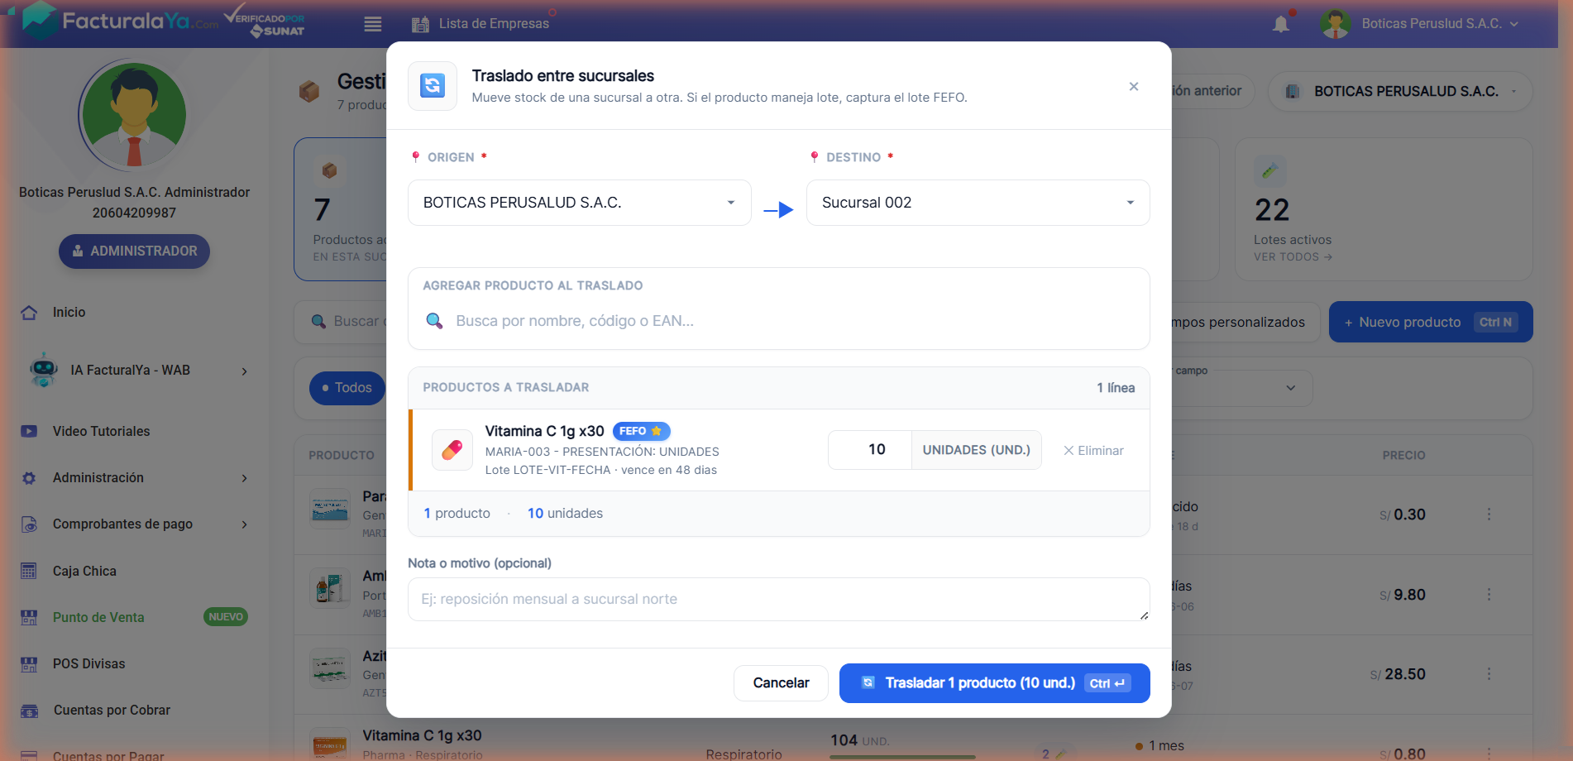Viewport: 1573px width, 761px height.
Task: Select the Todos filter tab
Action: click(347, 388)
